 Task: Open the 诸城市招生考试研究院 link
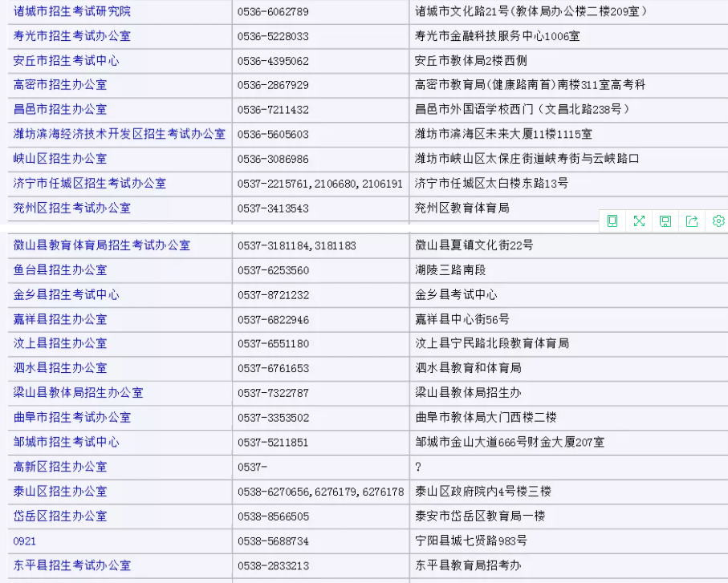point(72,11)
